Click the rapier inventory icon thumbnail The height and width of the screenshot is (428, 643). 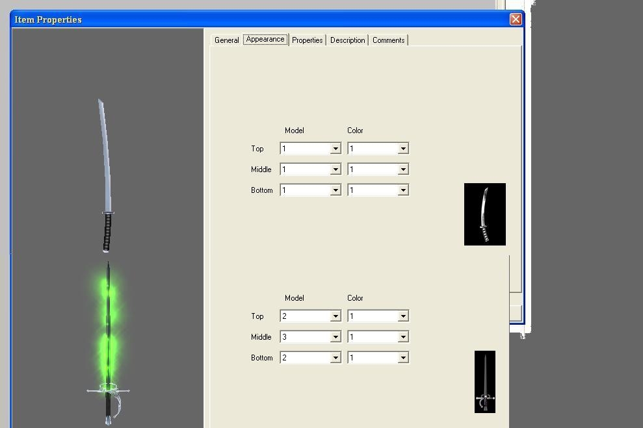[x=484, y=382]
